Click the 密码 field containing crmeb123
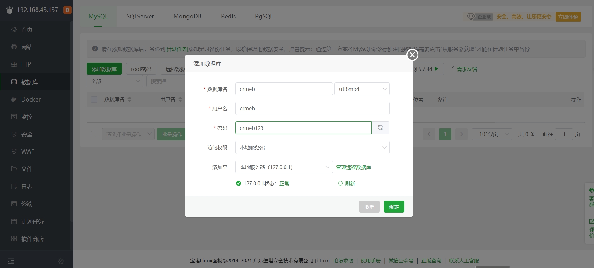594x268 pixels. pyautogui.click(x=304, y=128)
